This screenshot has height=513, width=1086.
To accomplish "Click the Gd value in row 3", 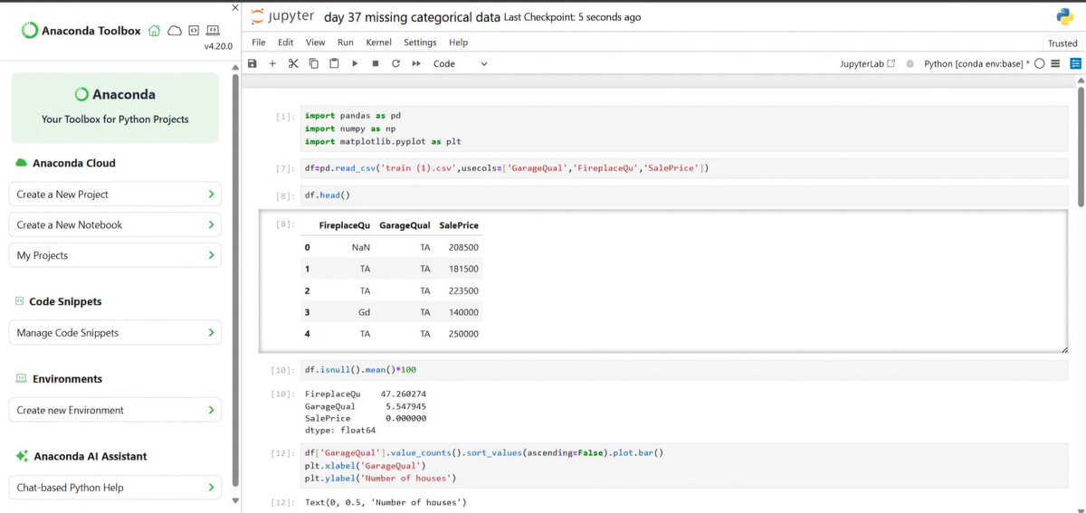I will [365, 312].
